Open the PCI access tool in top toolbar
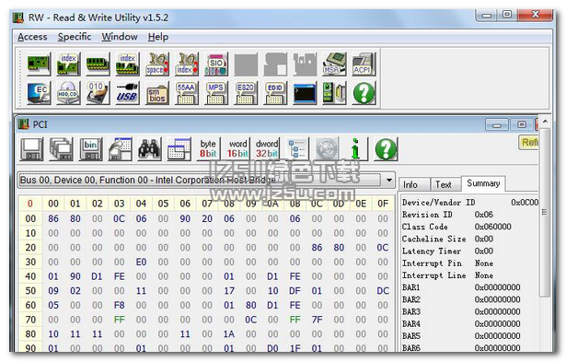The image size is (566, 362). click(39, 64)
